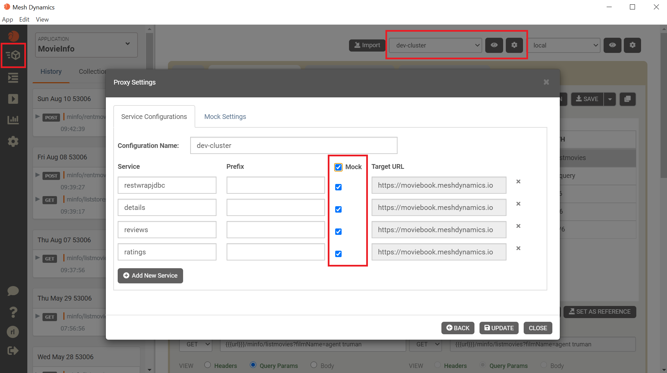Open the API catalog cube icon in sidebar
Viewport: 667px width, 373px height.
coord(13,55)
